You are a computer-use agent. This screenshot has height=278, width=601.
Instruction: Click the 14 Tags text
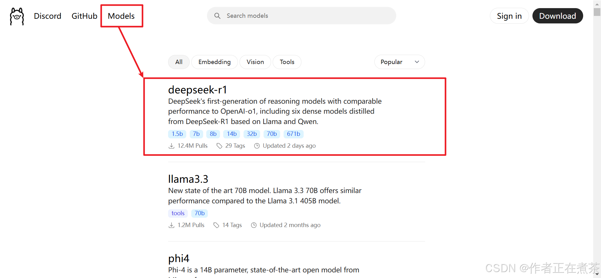click(x=232, y=225)
